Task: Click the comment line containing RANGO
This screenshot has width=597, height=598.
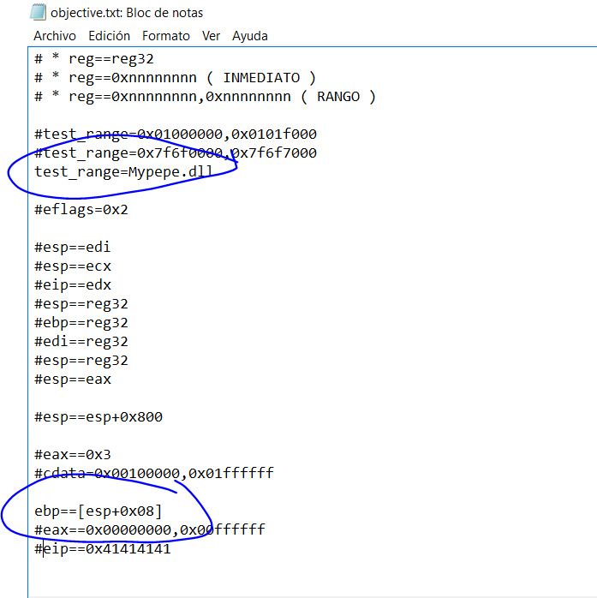Action: pos(206,97)
